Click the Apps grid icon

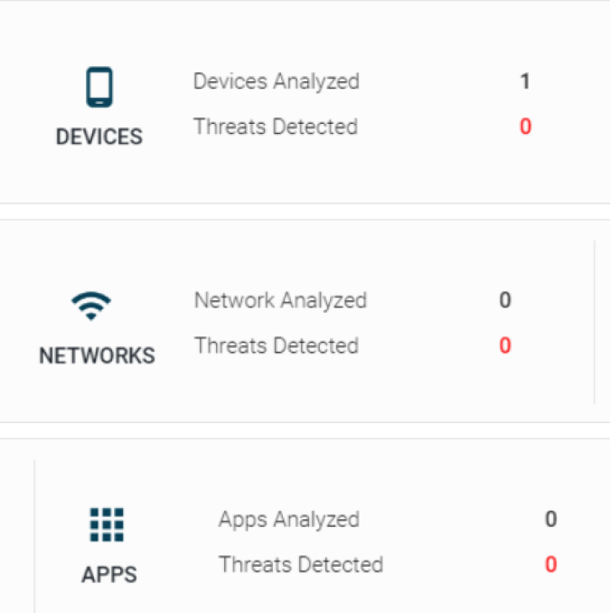(x=108, y=525)
